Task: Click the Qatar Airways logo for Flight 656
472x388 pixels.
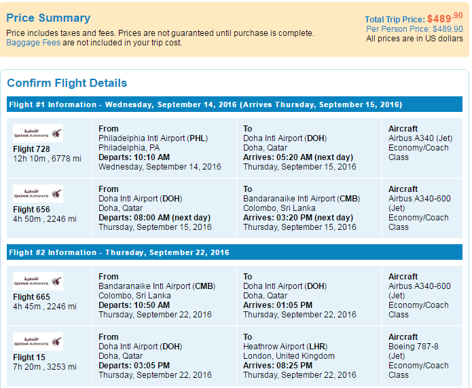Action: coord(38,193)
